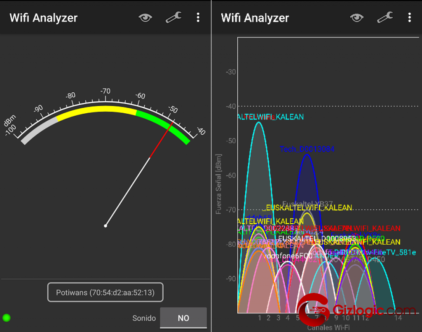Click the '-80' value on the graph axis
The height and width of the screenshot is (332, 422).
click(231, 244)
